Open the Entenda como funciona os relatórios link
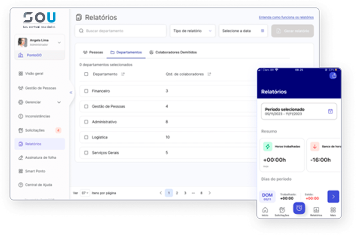 tap(286, 18)
